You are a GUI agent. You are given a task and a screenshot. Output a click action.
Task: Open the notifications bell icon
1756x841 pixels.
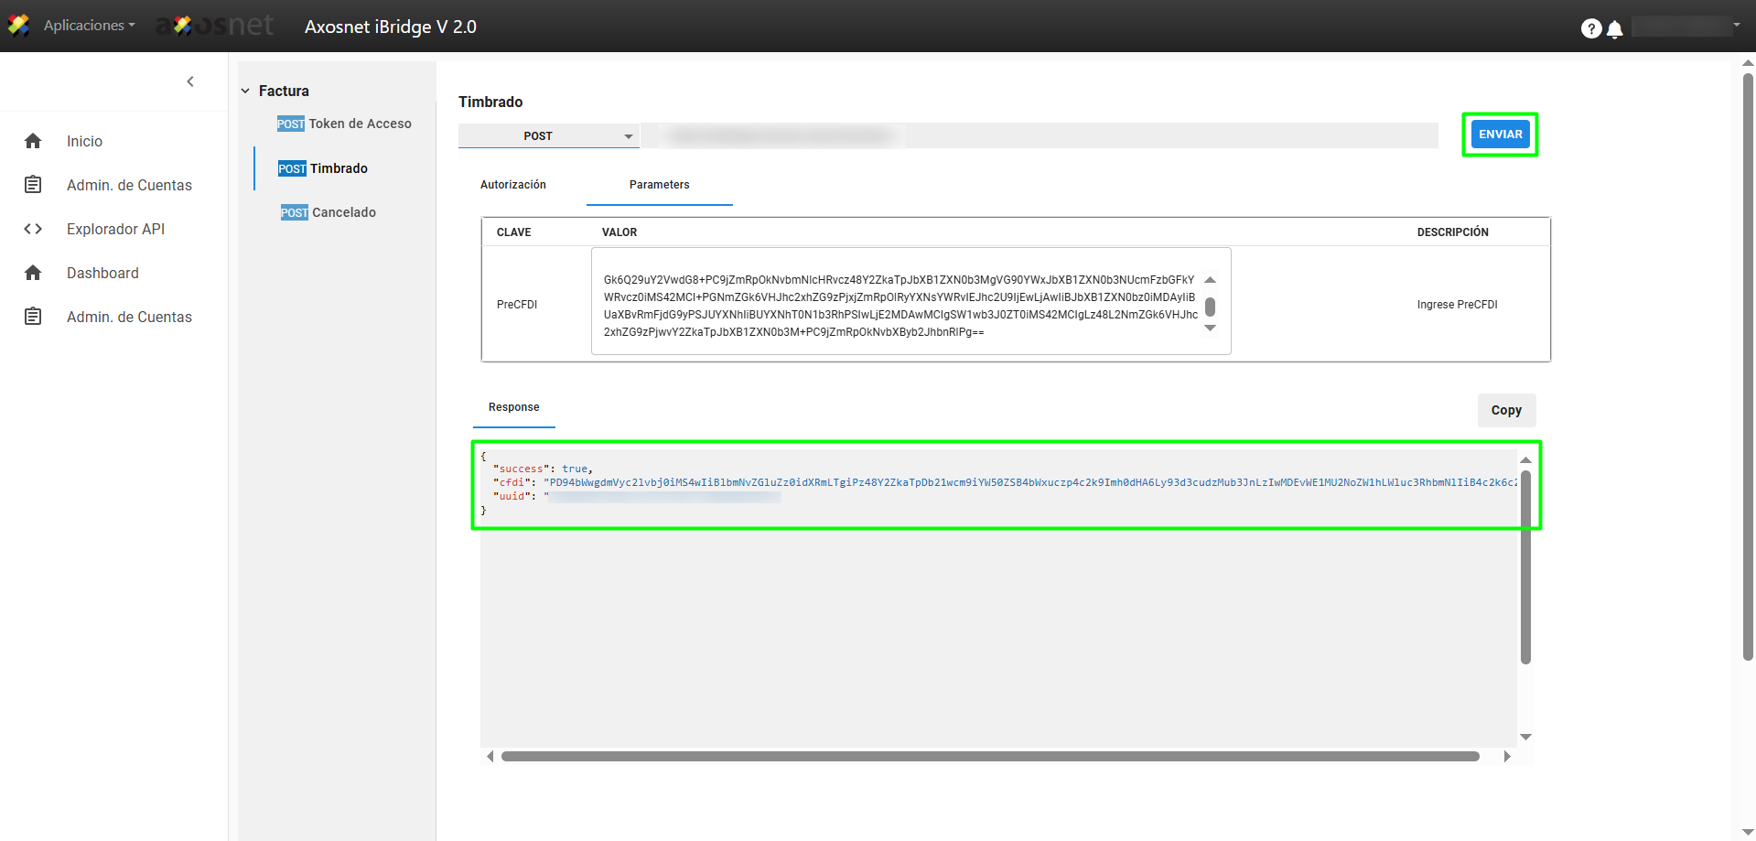pyautogui.click(x=1615, y=29)
